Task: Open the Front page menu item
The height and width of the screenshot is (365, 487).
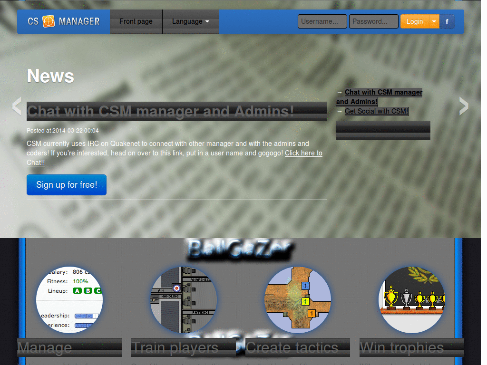Action: [x=136, y=21]
